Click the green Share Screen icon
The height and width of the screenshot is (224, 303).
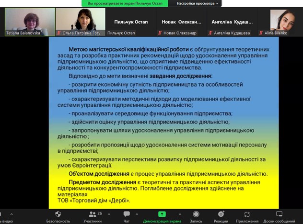pos(162,214)
